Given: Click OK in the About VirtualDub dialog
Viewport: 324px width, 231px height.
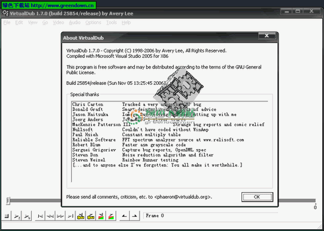Looking at the screenshot, I should pos(257,197).
